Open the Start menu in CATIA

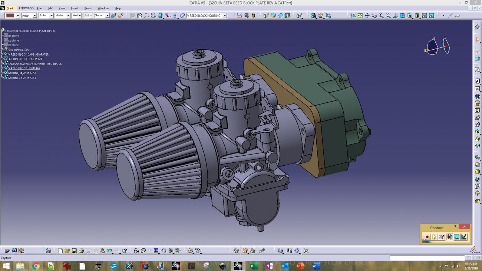click(10, 8)
